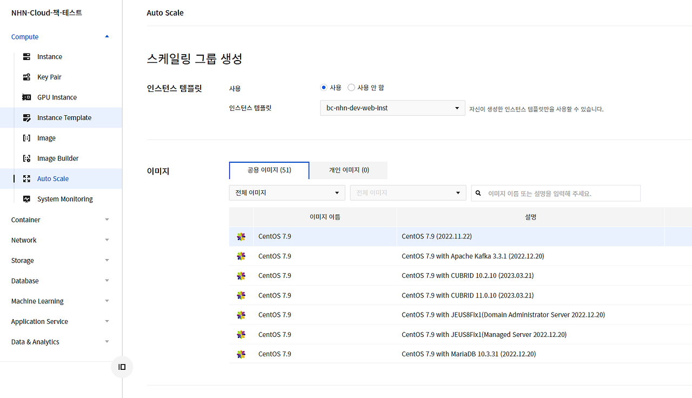Click the NHN-Cloud-책-테스트 project name
The image size is (692, 398).
coord(46,12)
